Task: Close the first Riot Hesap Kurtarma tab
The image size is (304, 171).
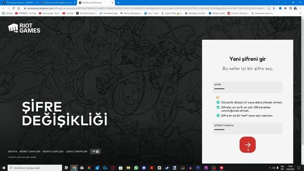Action: [37, 3]
